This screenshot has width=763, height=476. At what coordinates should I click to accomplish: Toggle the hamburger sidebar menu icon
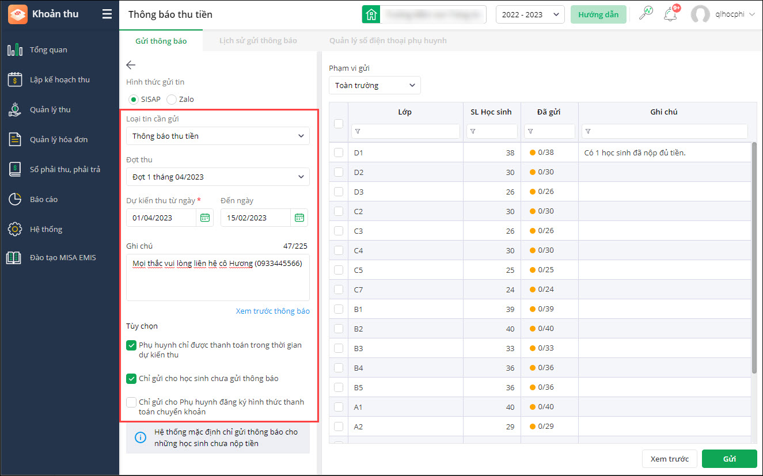click(x=107, y=14)
